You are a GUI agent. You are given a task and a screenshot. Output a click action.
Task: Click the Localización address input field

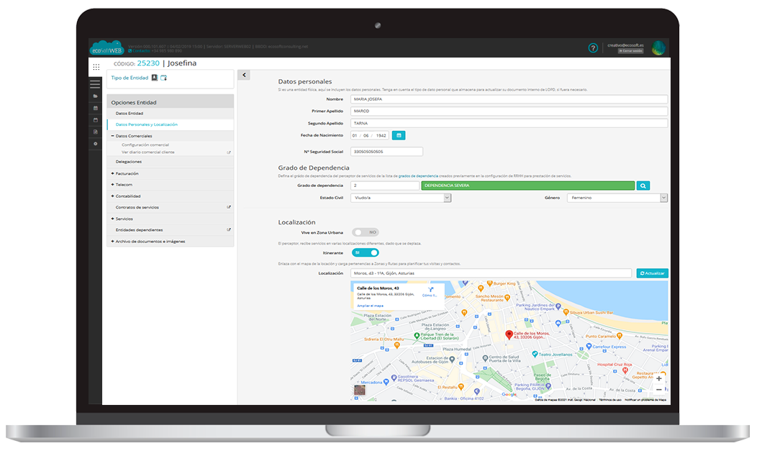[x=491, y=273]
